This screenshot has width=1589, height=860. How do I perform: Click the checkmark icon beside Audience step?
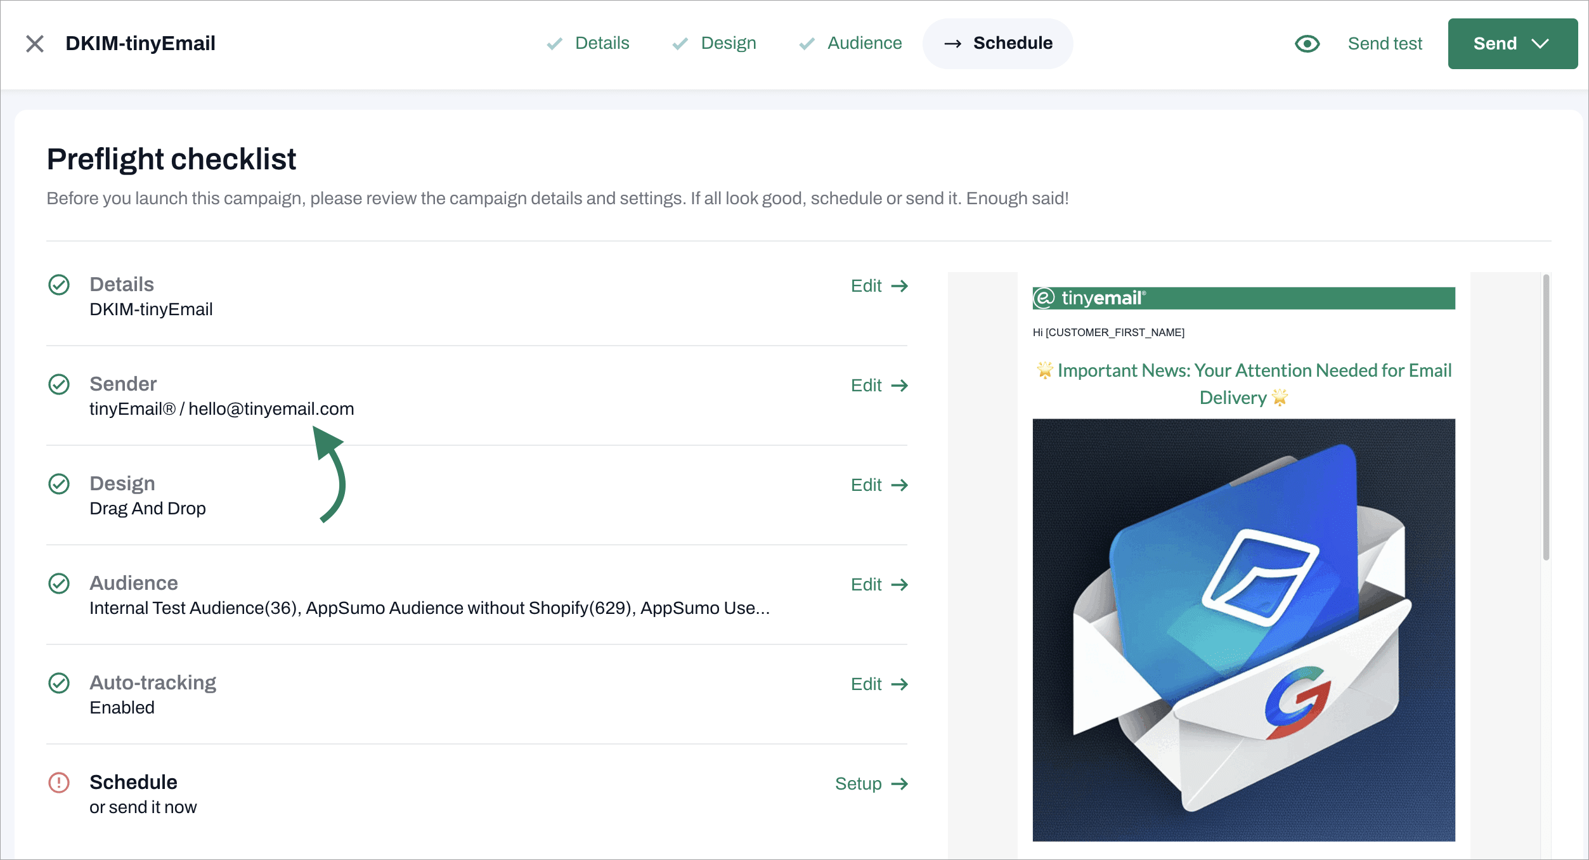pyautogui.click(x=807, y=44)
